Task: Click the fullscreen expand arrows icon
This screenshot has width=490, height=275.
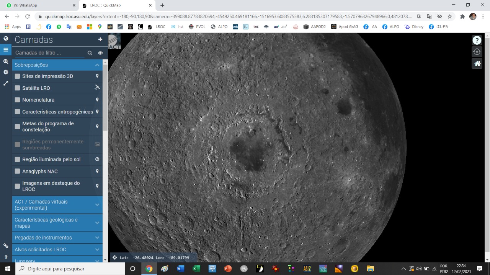Action: tap(6, 83)
